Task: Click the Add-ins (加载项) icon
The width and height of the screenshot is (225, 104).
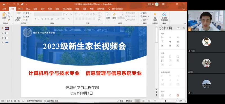Action: coord(155,14)
